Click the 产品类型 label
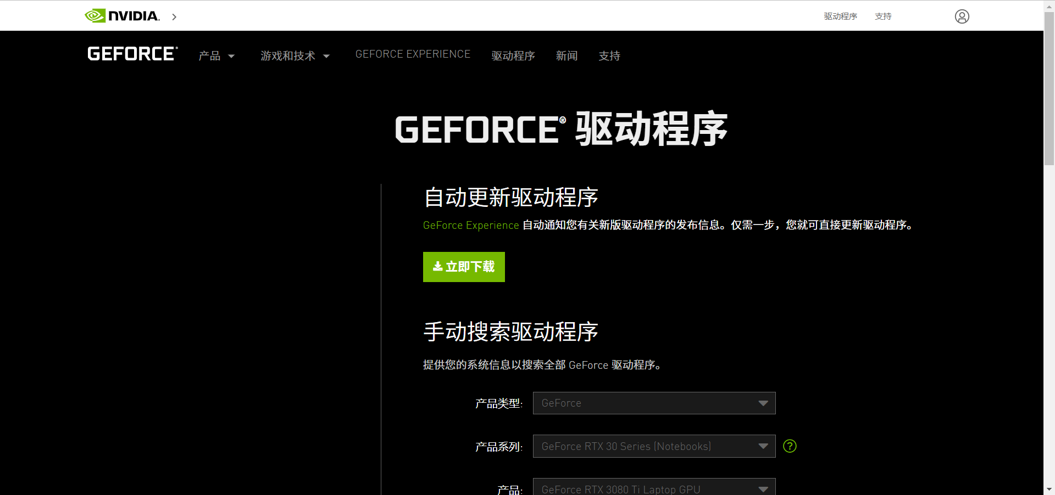The width and height of the screenshot is (1055, 495). [499, 403]
